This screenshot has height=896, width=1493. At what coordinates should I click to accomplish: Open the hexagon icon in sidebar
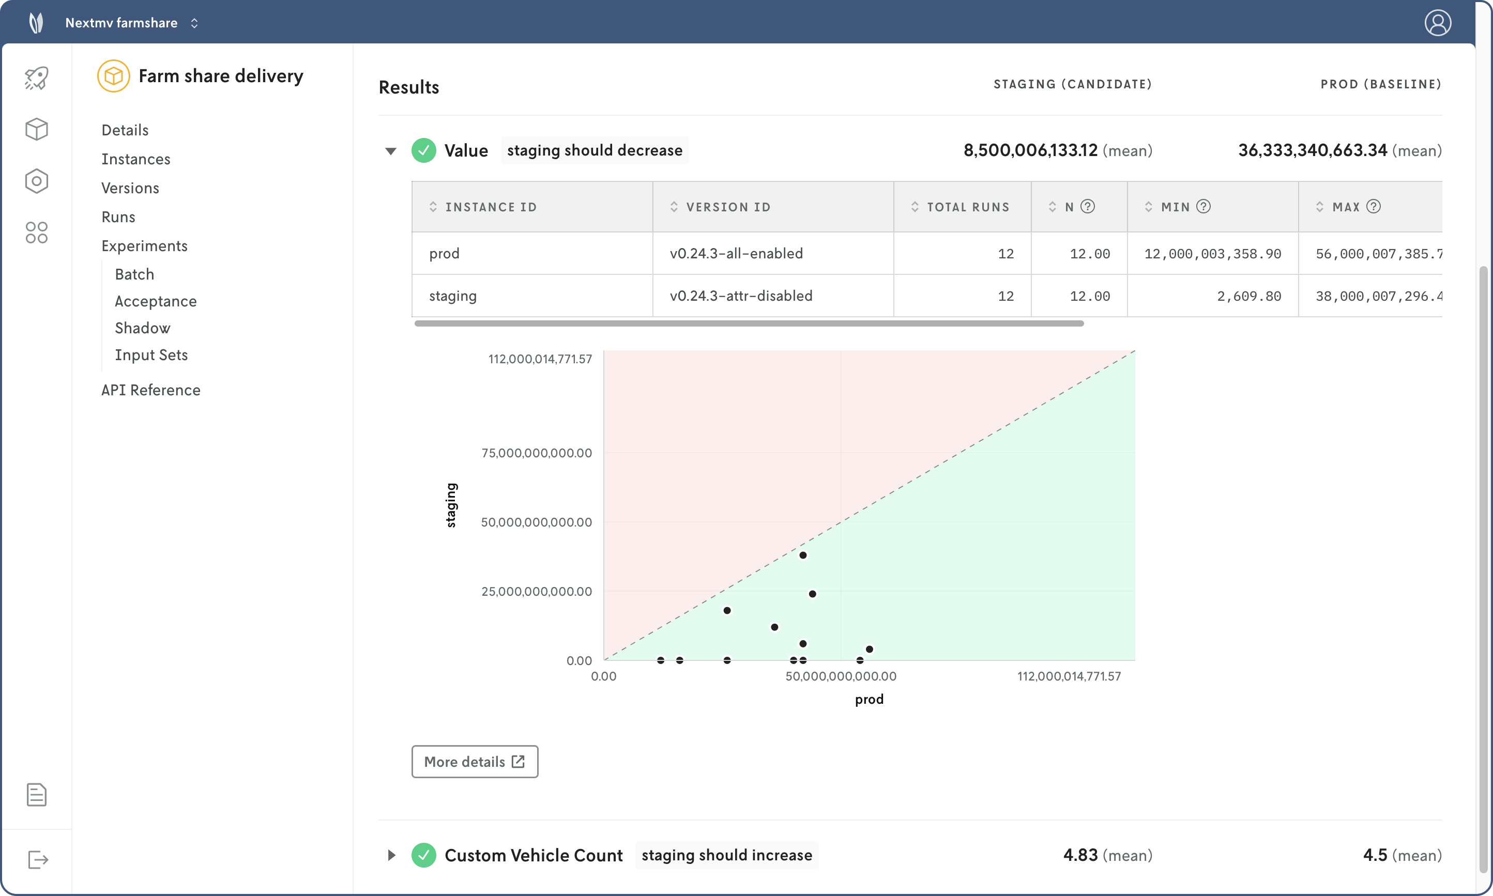click(x=36, y=180)
